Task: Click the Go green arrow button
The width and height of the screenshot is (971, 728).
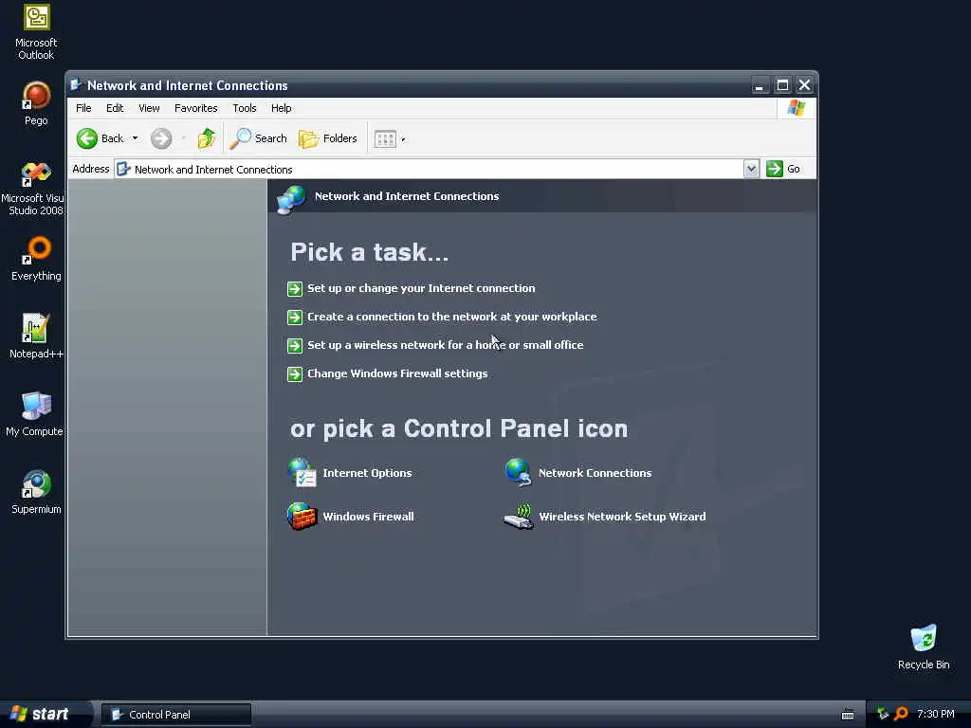Action: 775,169
